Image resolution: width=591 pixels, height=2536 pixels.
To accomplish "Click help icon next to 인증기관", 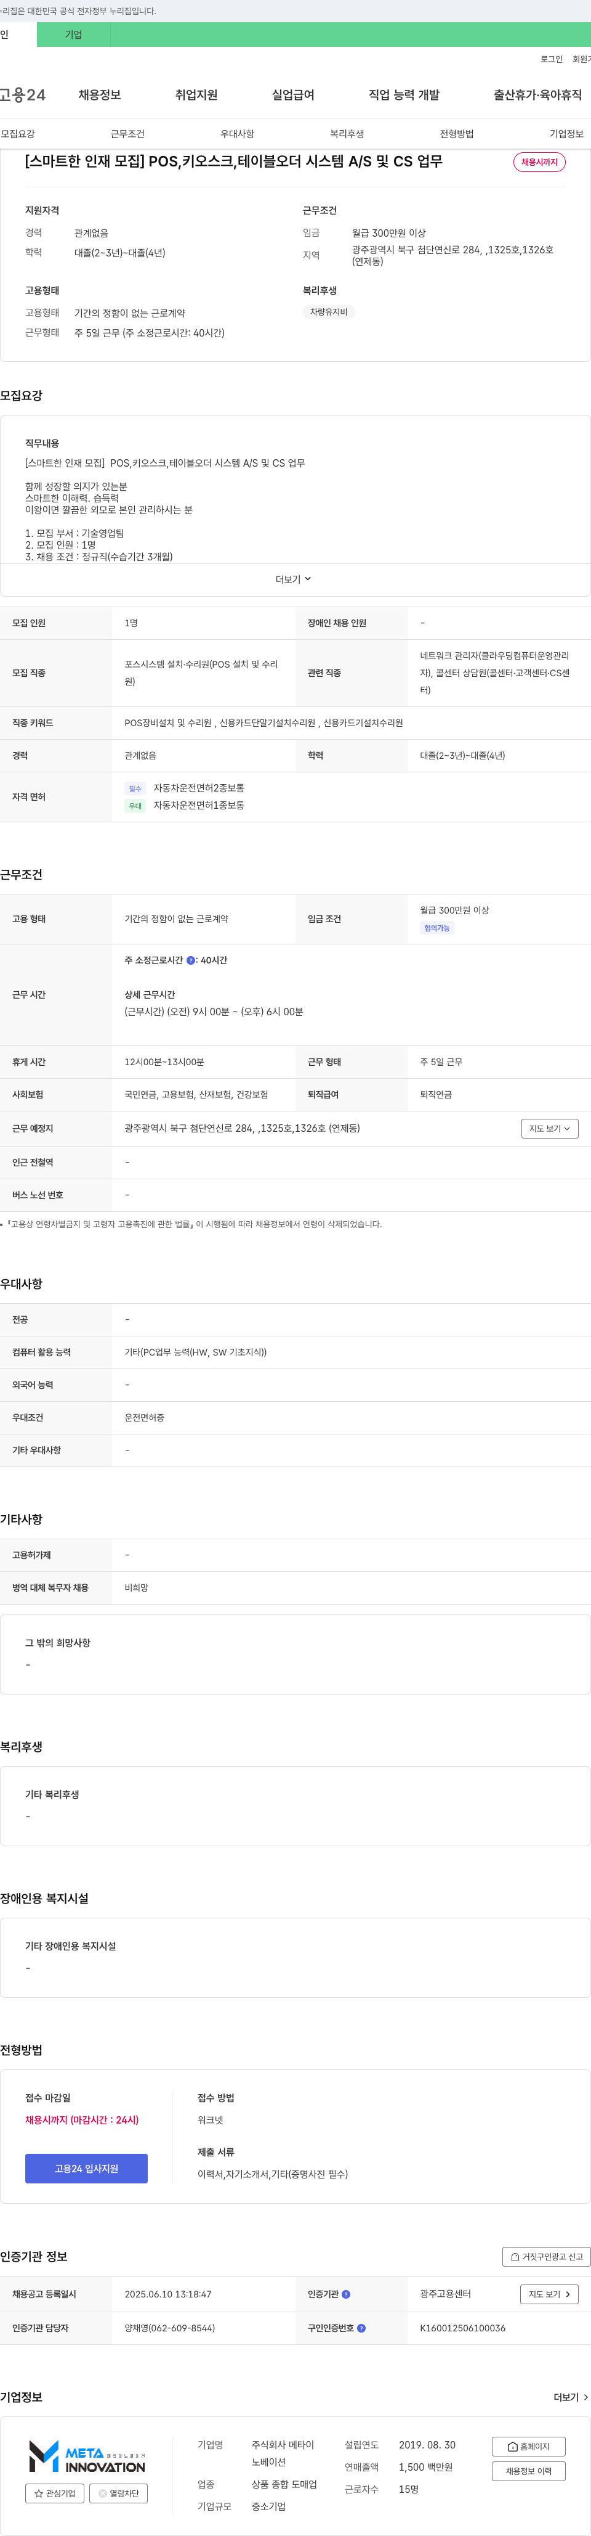I will click(346, 2294).
